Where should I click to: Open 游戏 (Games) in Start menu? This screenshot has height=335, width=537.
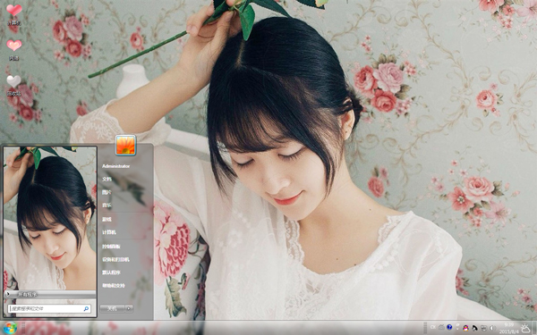107,219
